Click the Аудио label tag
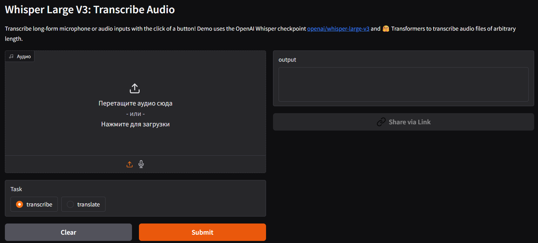Image resolution: width=538 pixels, height=243 pixels. 20,56
